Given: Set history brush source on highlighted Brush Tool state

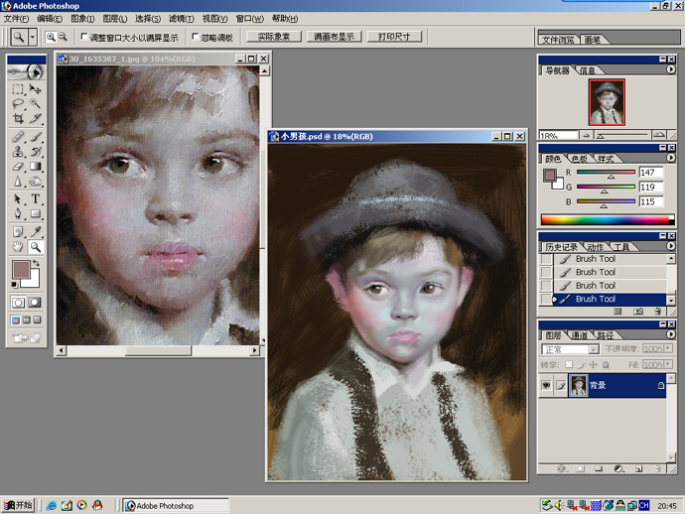Looking at the screenshot, I should pyautogui.click(x=546, y=299).
